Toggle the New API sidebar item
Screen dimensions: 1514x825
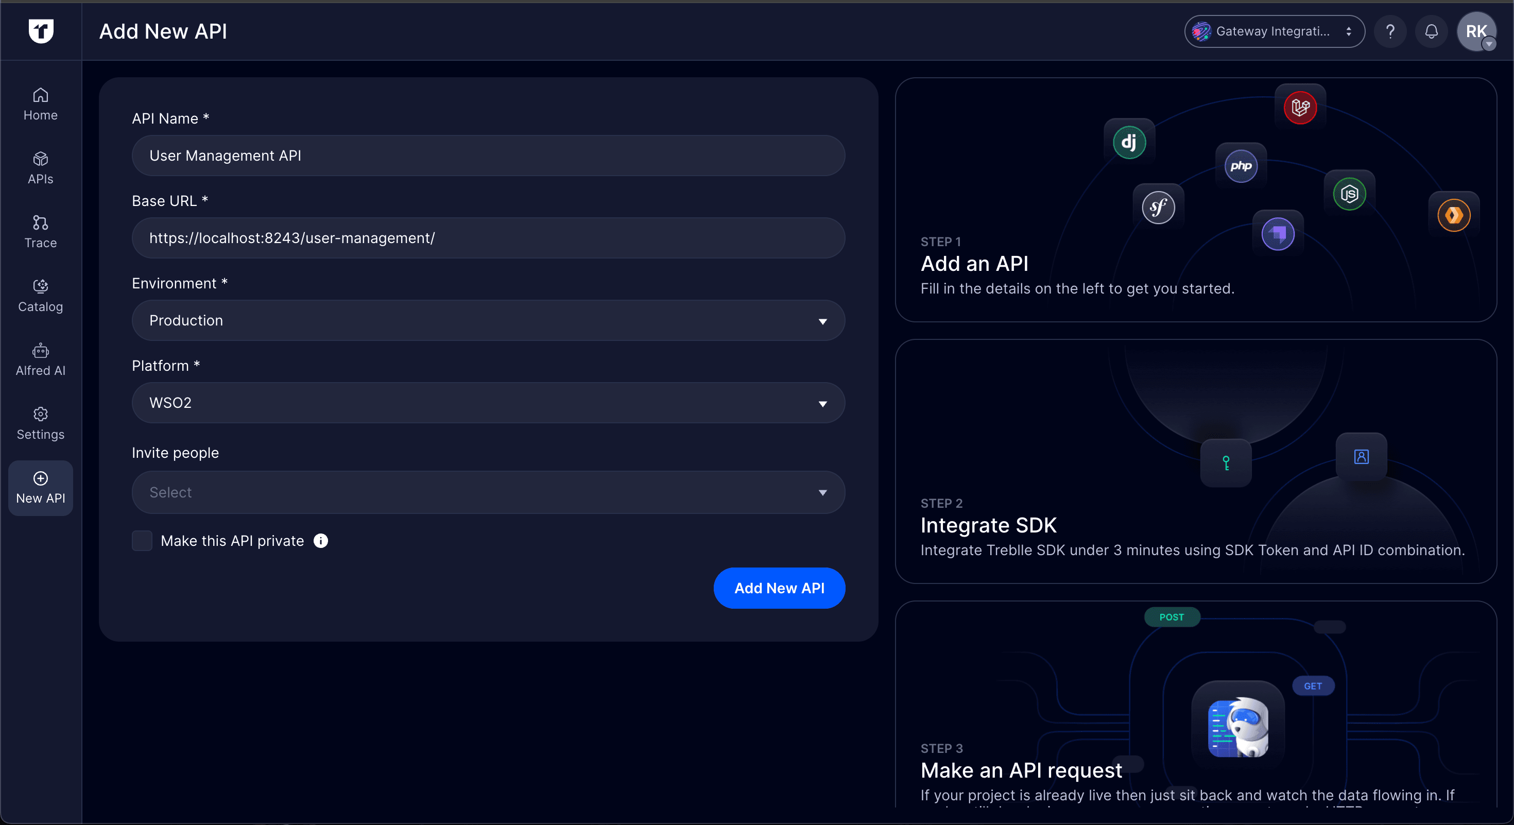coord(40,488)
